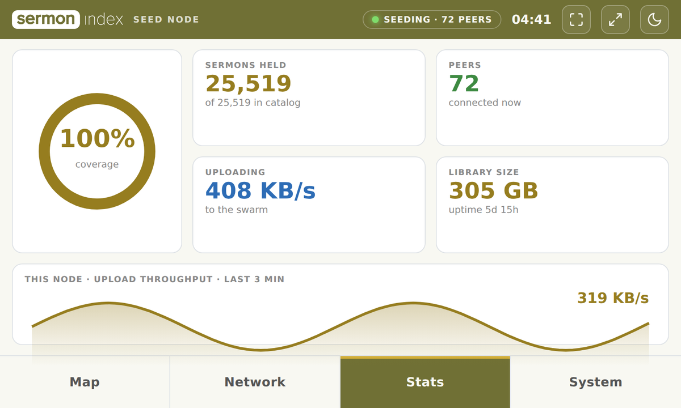Screen dimensions: 681x408
Task: Click the "to the swarm" text
Action: point(236,210)
